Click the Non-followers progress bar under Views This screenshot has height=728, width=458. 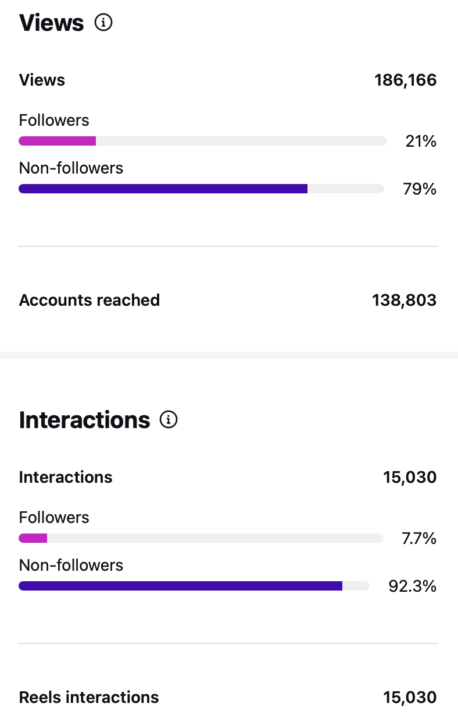(x=201, y=189)
